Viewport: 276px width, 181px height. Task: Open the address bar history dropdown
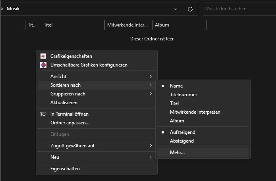click(x=176, y=9)
